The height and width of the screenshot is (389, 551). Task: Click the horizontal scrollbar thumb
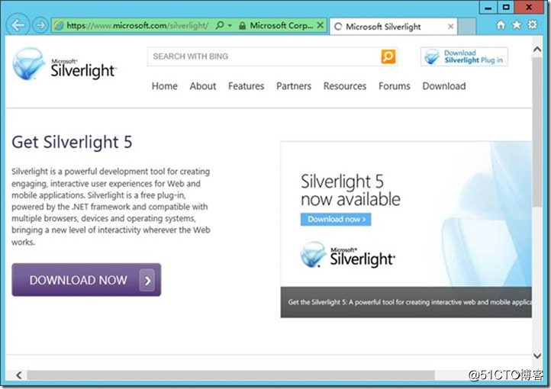[231, 375]
